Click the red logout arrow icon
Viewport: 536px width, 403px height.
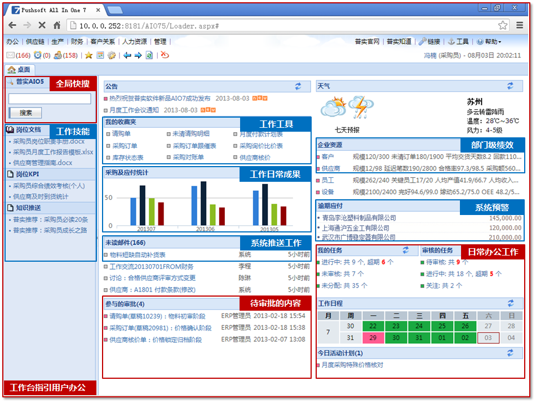coord(165,55)
